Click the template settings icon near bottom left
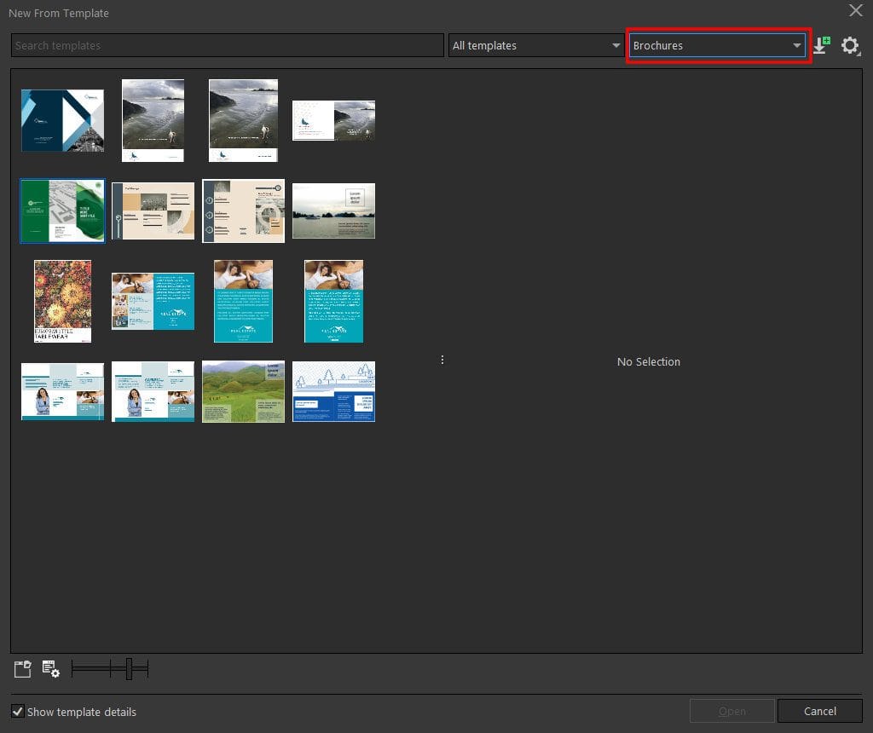The height and width of the screenshot is (733, 873). pos(50,669)
